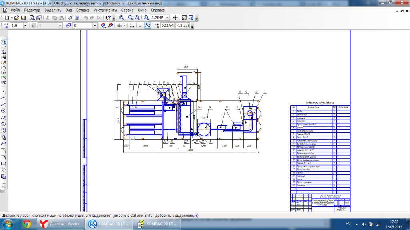The height and width of the screenshot is (230, 410).
Task: Open the Вставка menu
Action: click(x=83, y=10)
